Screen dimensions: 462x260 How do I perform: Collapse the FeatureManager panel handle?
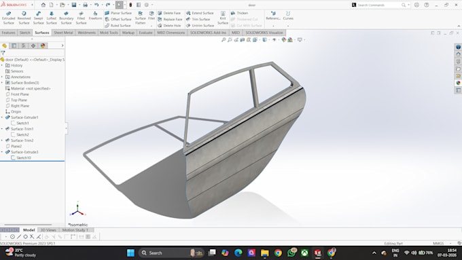67,128
